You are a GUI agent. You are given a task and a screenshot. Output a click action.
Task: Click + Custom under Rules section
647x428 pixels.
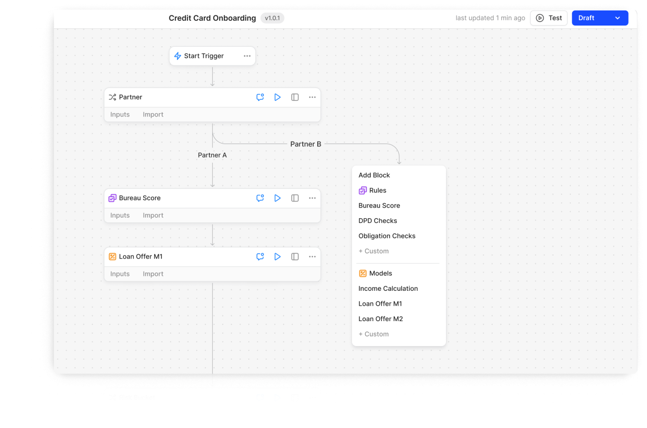click(374, 251)
